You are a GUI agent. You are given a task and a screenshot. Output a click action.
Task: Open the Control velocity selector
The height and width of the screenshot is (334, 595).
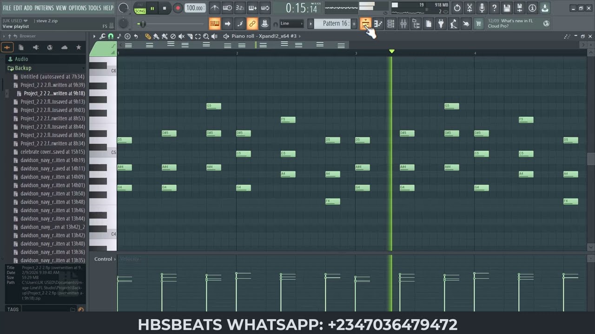[105, 259]
